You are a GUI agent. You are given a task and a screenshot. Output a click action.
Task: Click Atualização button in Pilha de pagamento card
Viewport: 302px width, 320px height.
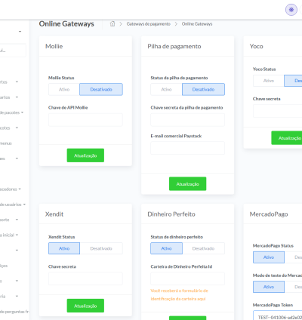(187, 184)
